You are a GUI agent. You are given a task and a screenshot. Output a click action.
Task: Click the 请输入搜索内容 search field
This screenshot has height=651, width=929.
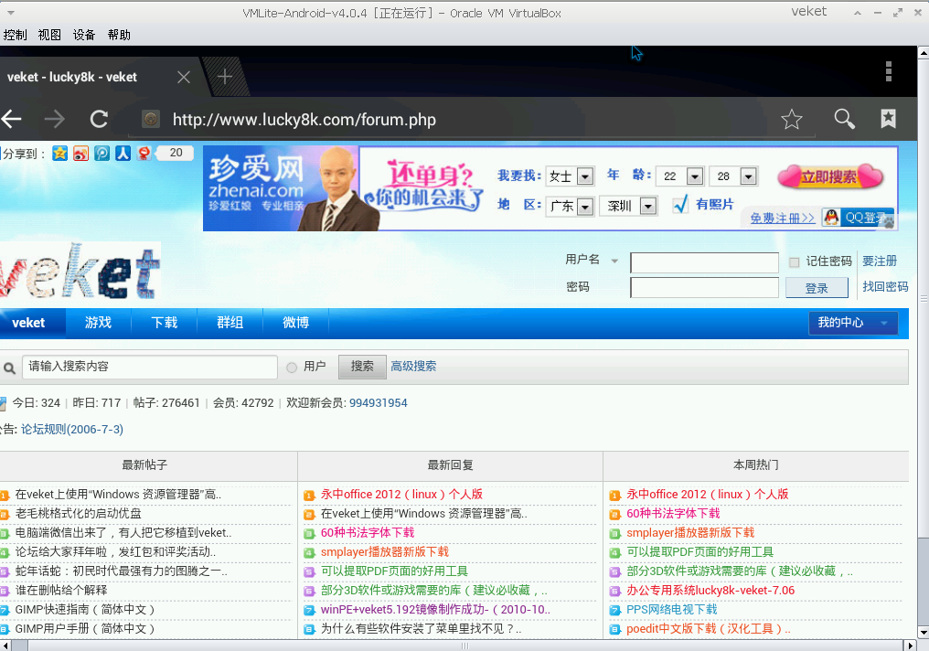click(x=150, y=367)
